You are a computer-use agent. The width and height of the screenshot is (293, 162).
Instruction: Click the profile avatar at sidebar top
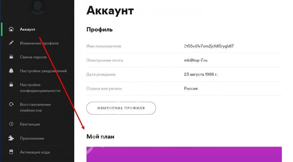click(x=38, y=7)
